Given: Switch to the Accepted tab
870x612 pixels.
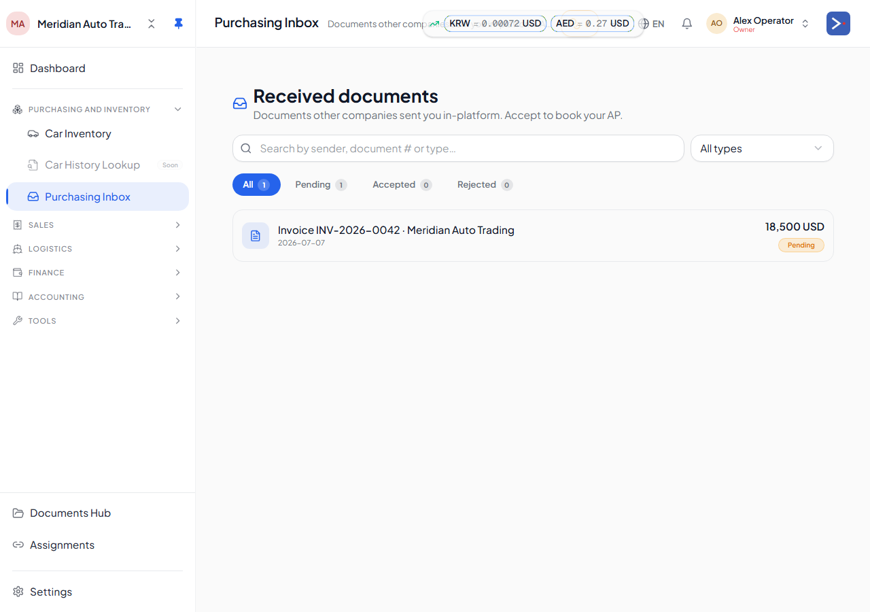Looking at the screenshot, I should click(x=402, y=184).
